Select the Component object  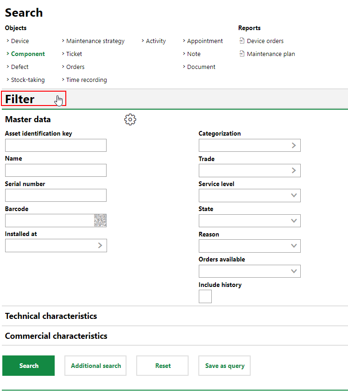tap(29, 54)
